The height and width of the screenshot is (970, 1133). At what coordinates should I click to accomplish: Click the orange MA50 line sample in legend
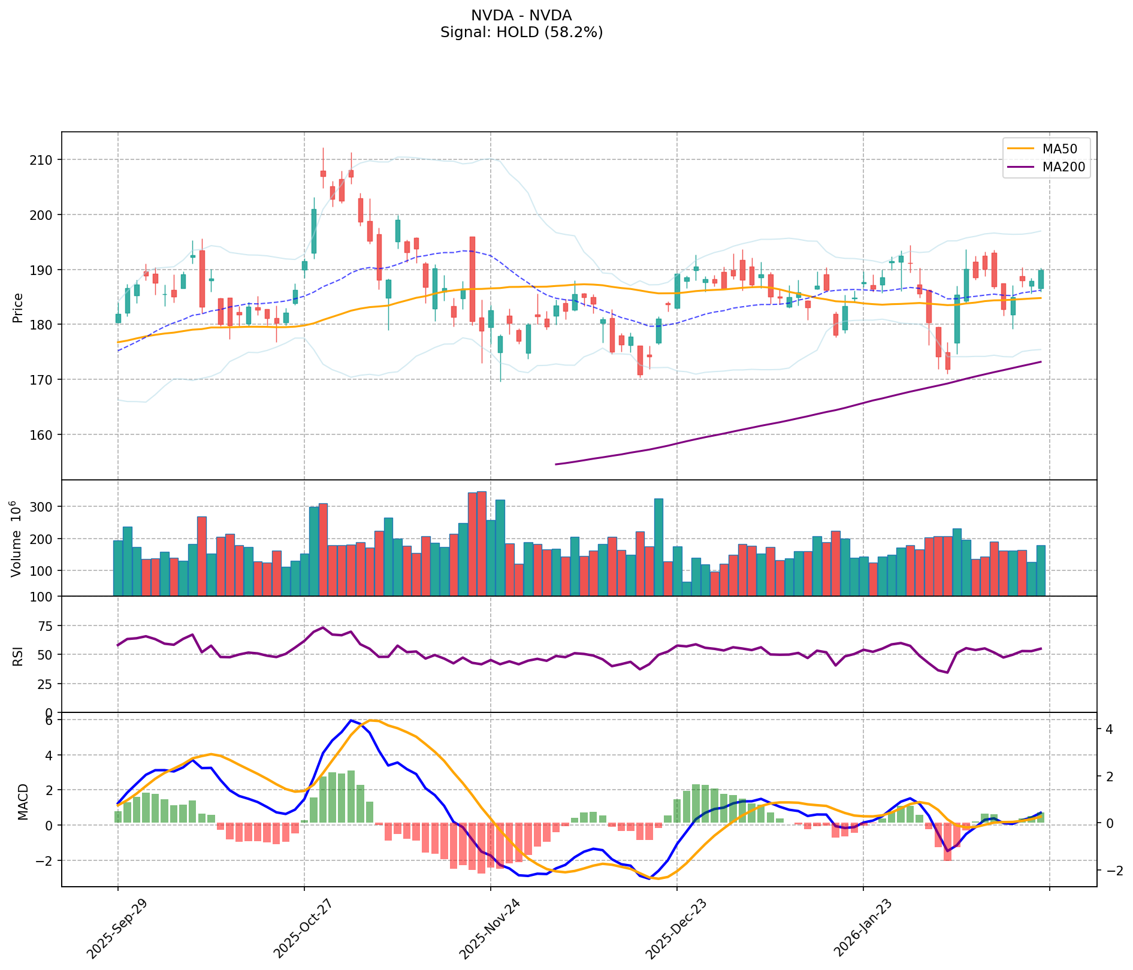point(1021,148)
